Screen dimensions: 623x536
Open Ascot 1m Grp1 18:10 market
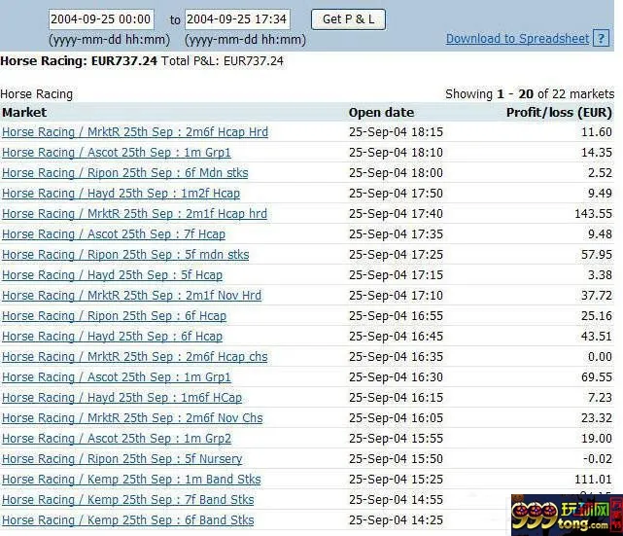pos(117,153)
